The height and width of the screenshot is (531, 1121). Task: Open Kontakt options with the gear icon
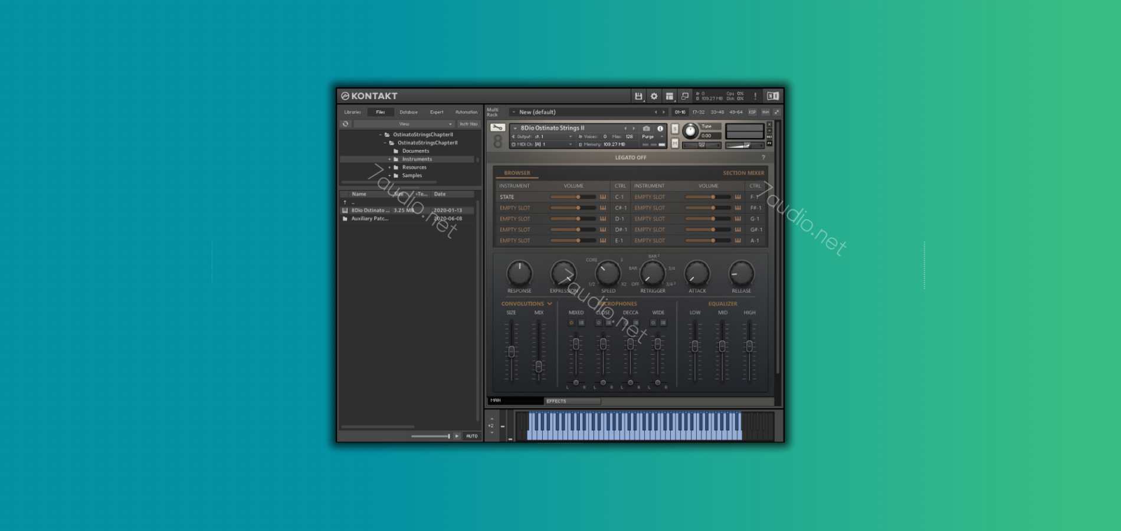[x=654, y=96]
